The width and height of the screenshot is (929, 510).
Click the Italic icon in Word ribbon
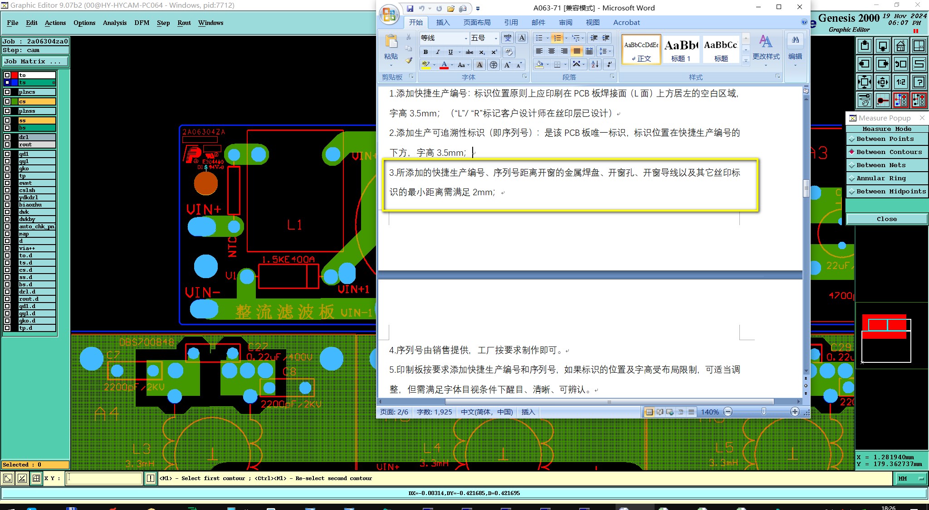pos(438,52)
